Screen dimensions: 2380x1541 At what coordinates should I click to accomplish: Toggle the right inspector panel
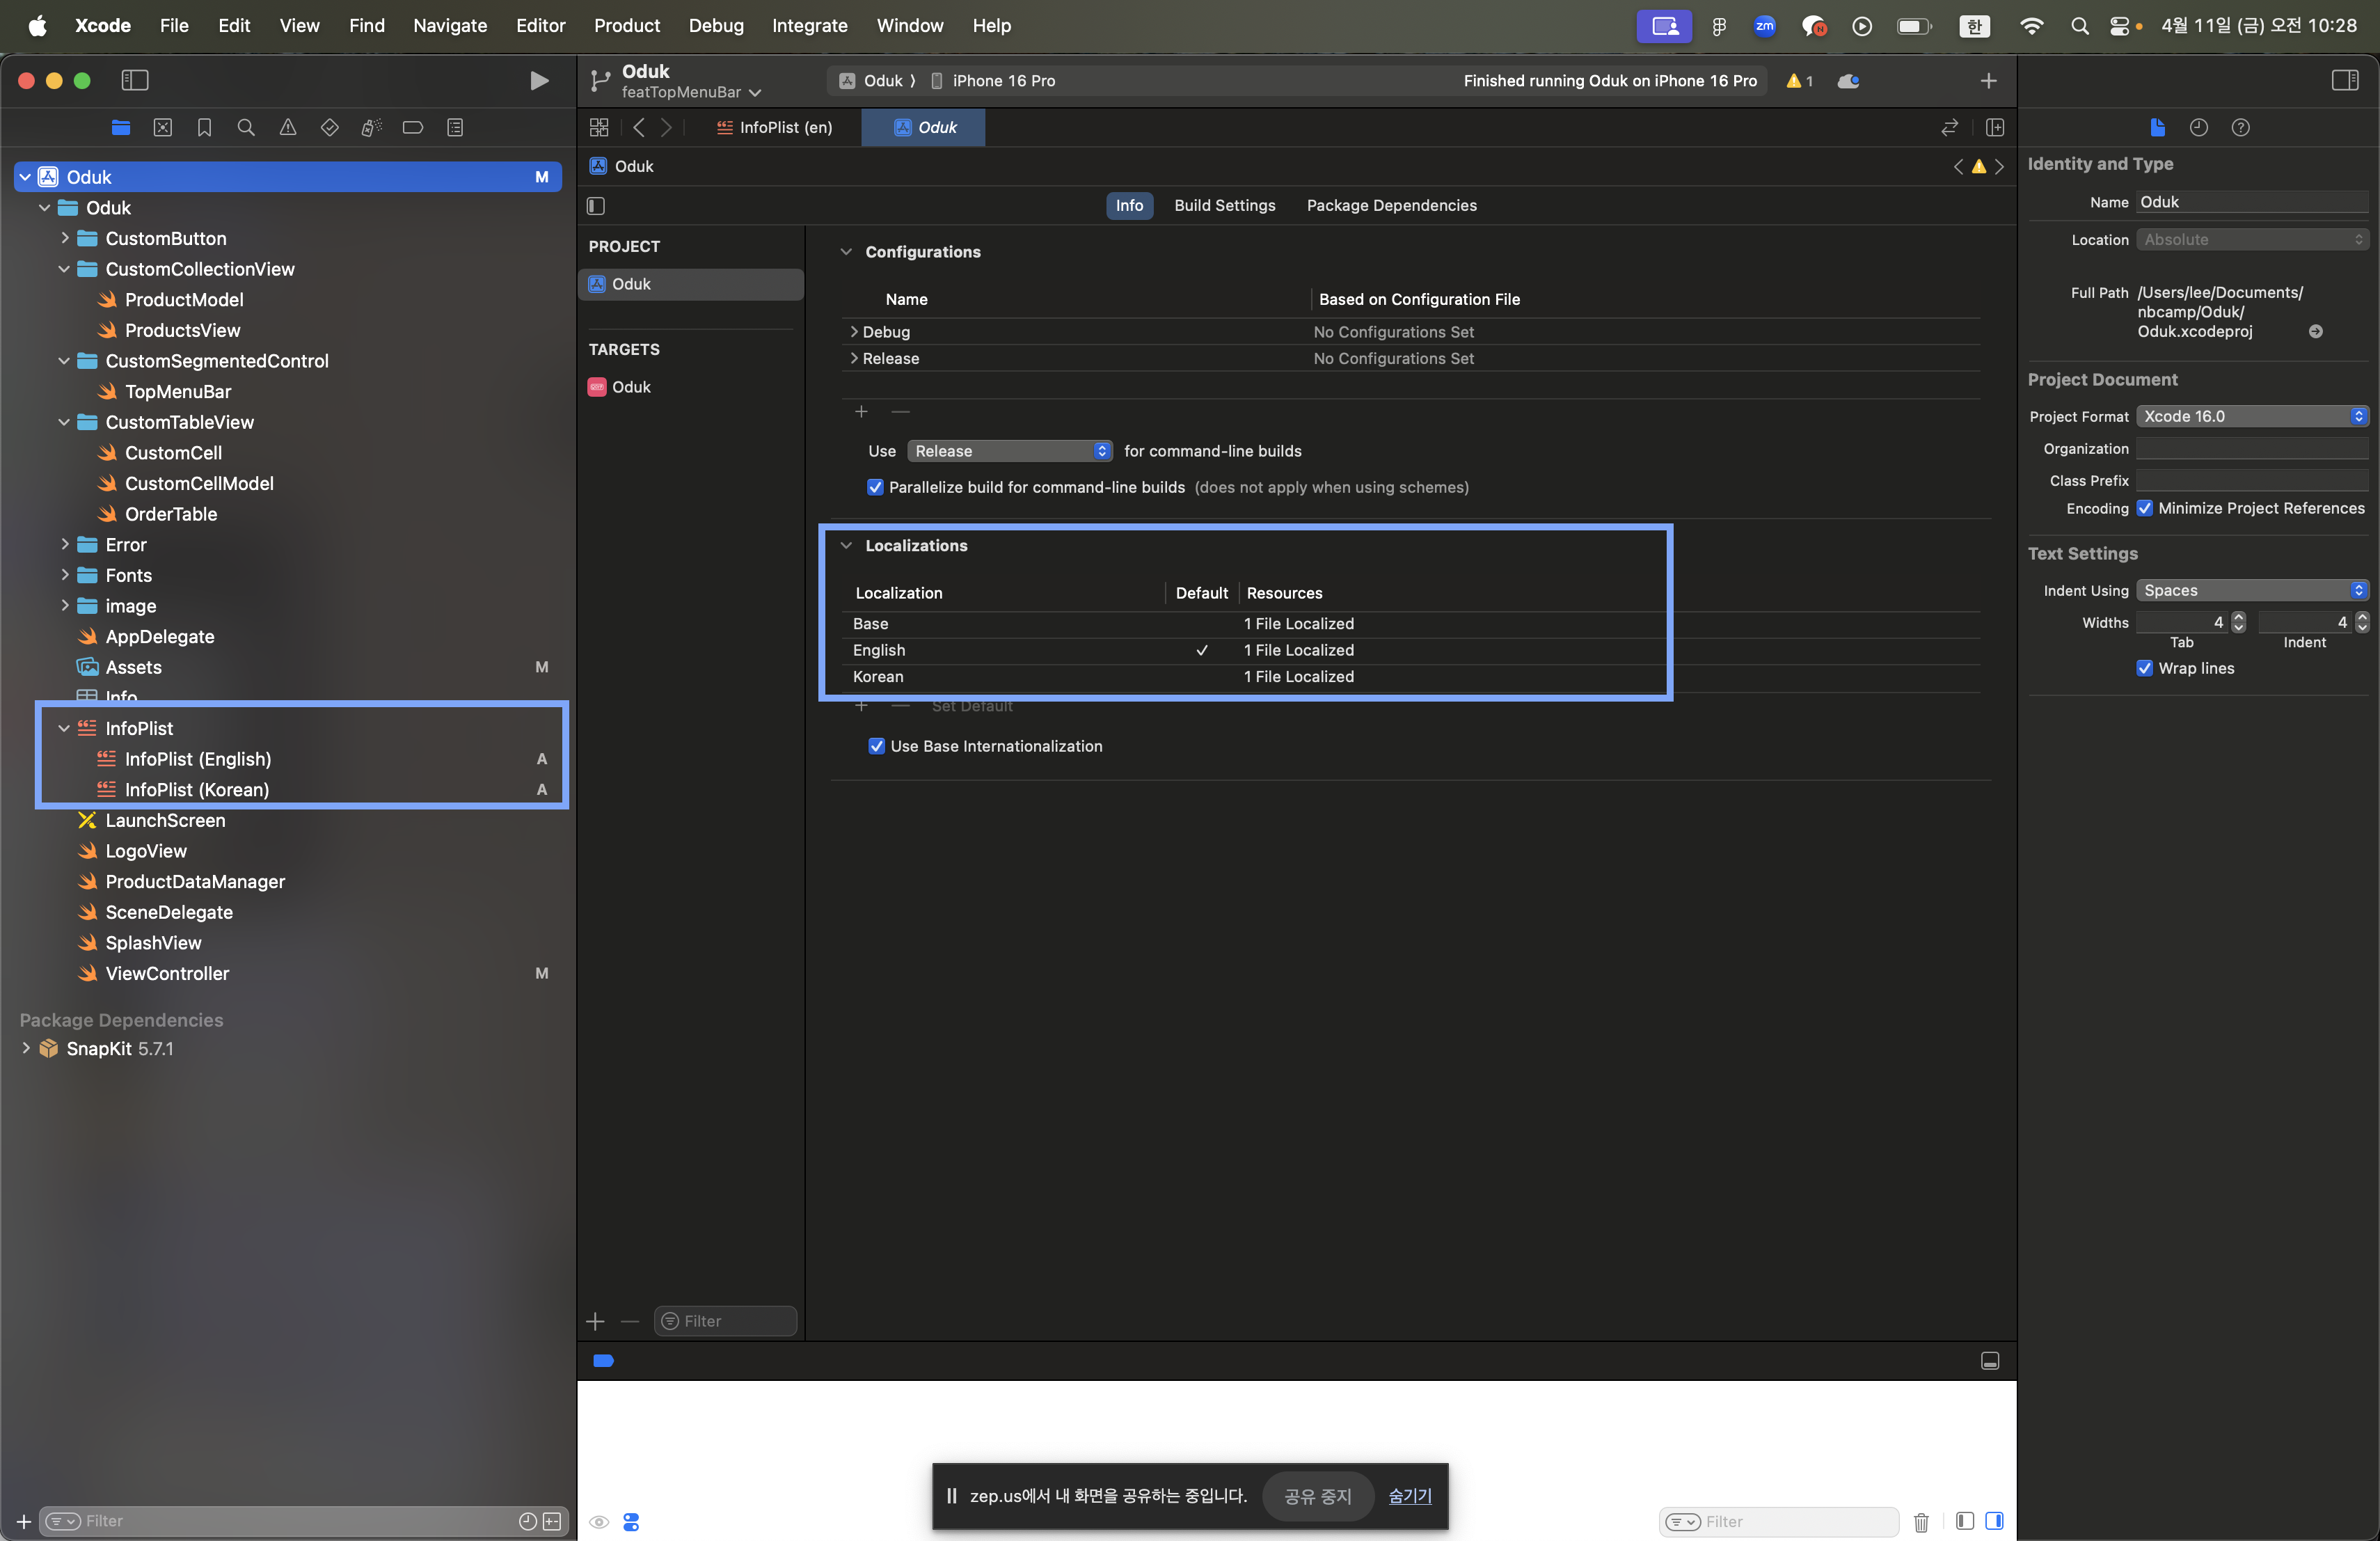(x=2344, y=81)
